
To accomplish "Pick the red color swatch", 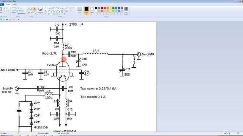I will click(x=105, y=8).
